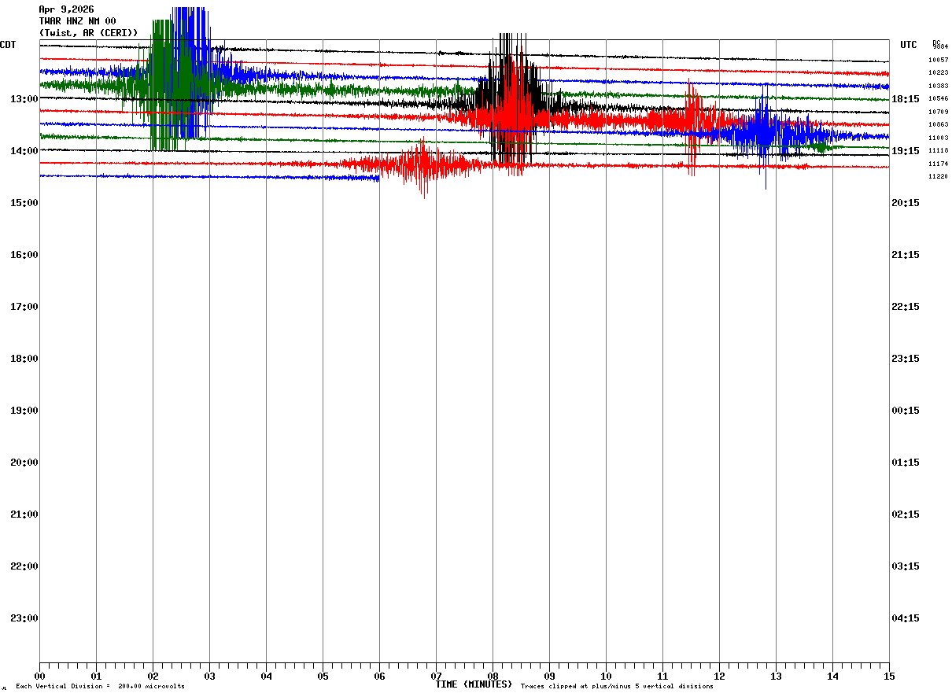952x697 pixels.
Task: Click minute tick label '14' on bottom axis
Action: point(832,676)
